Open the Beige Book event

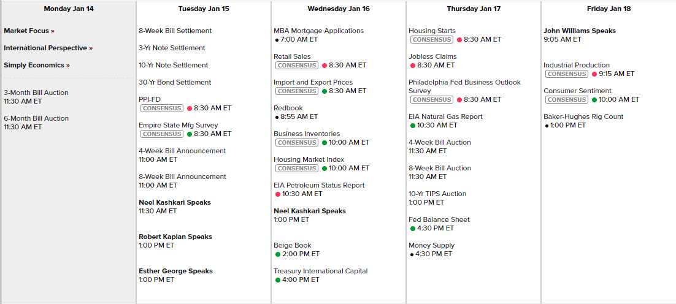[x=290, y=245]
